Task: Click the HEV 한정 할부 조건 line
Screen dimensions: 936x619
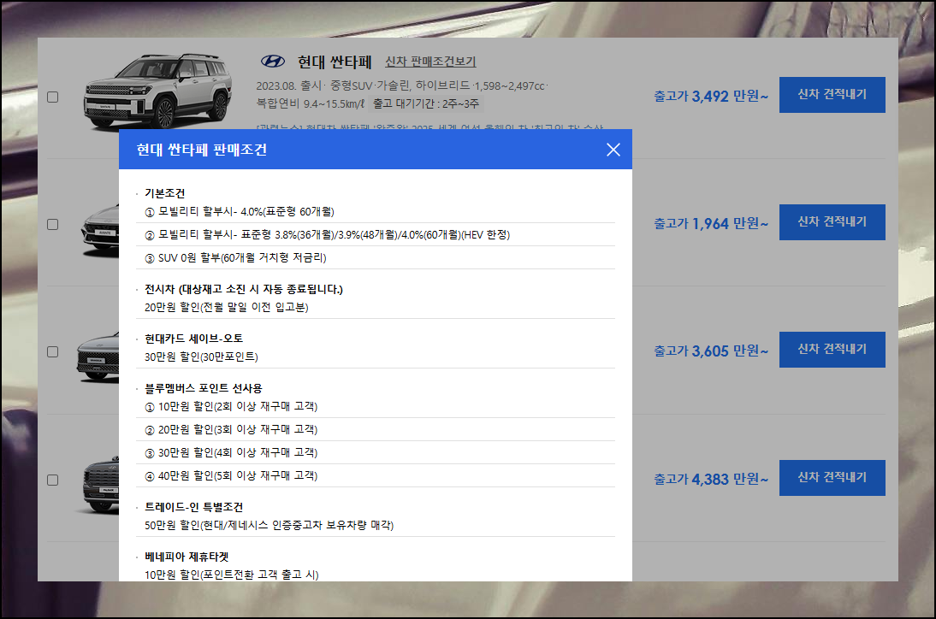Action: [x=327, y=235]
